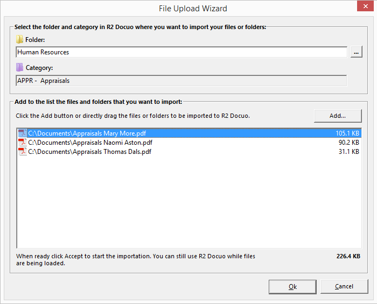The width and height of the screenshot is (377, 304).
Task: Click the 105.1 KB size value
Action: [347, 133]
